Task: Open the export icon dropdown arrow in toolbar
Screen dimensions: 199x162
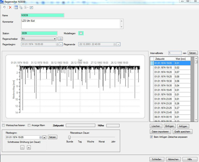Action: [x=28, y=8]
